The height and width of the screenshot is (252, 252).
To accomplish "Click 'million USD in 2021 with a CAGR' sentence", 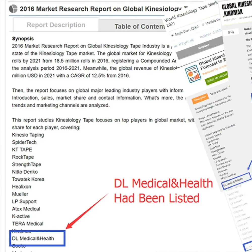I will click(x=71, y=76).
